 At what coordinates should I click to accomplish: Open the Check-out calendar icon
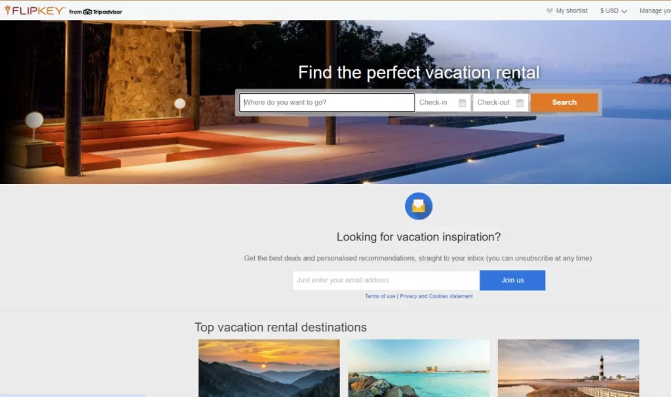[x=522, y=102]
